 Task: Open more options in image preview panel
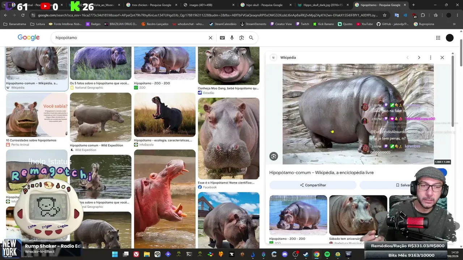coord(430,57)
